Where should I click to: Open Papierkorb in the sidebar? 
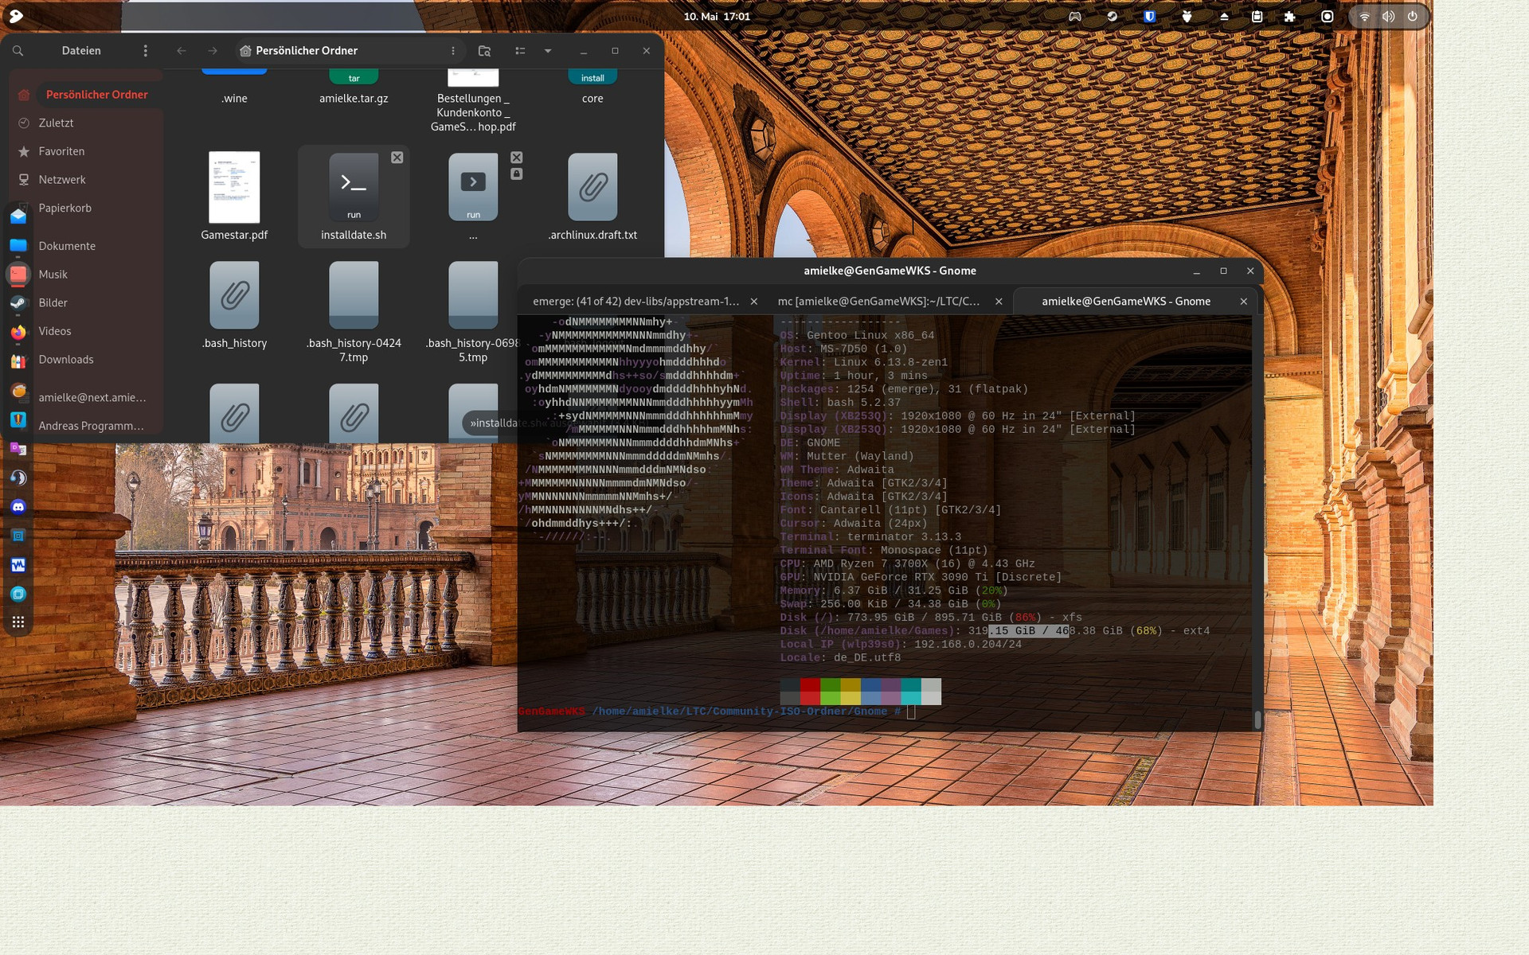pos(65,209)
